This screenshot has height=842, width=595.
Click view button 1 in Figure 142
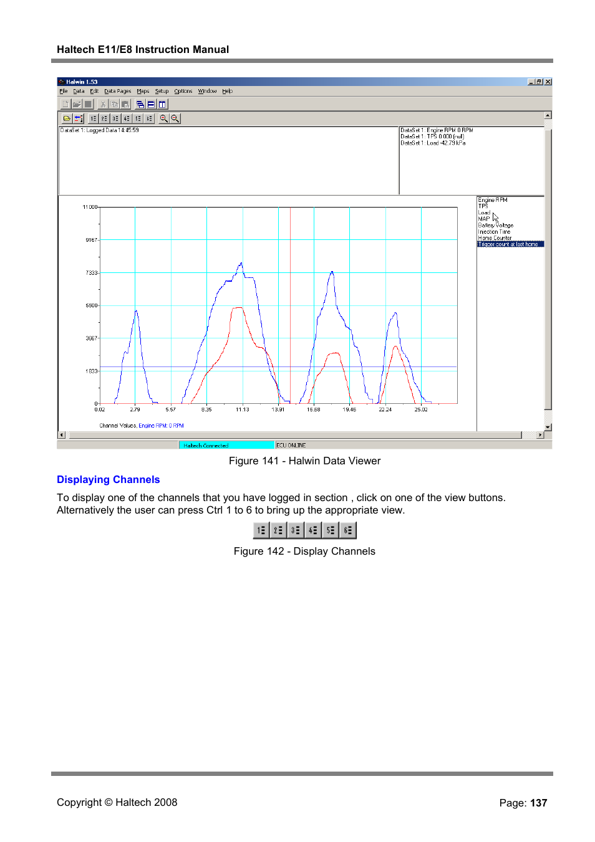261,530
